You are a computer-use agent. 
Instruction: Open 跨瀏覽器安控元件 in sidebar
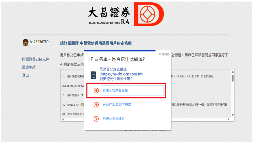pyautogui.click(x=36, y=59)
